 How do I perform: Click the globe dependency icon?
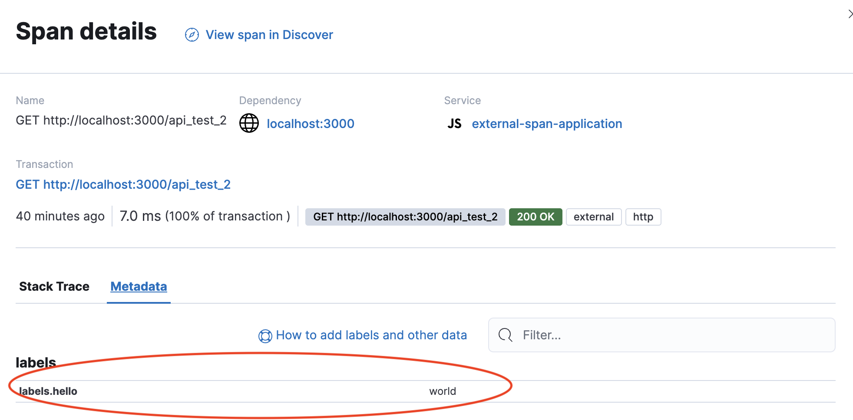coord(249,123)
